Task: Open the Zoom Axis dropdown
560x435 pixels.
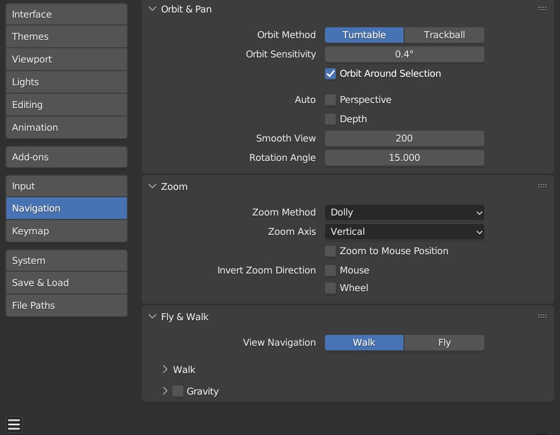Action: pos(404,232)
